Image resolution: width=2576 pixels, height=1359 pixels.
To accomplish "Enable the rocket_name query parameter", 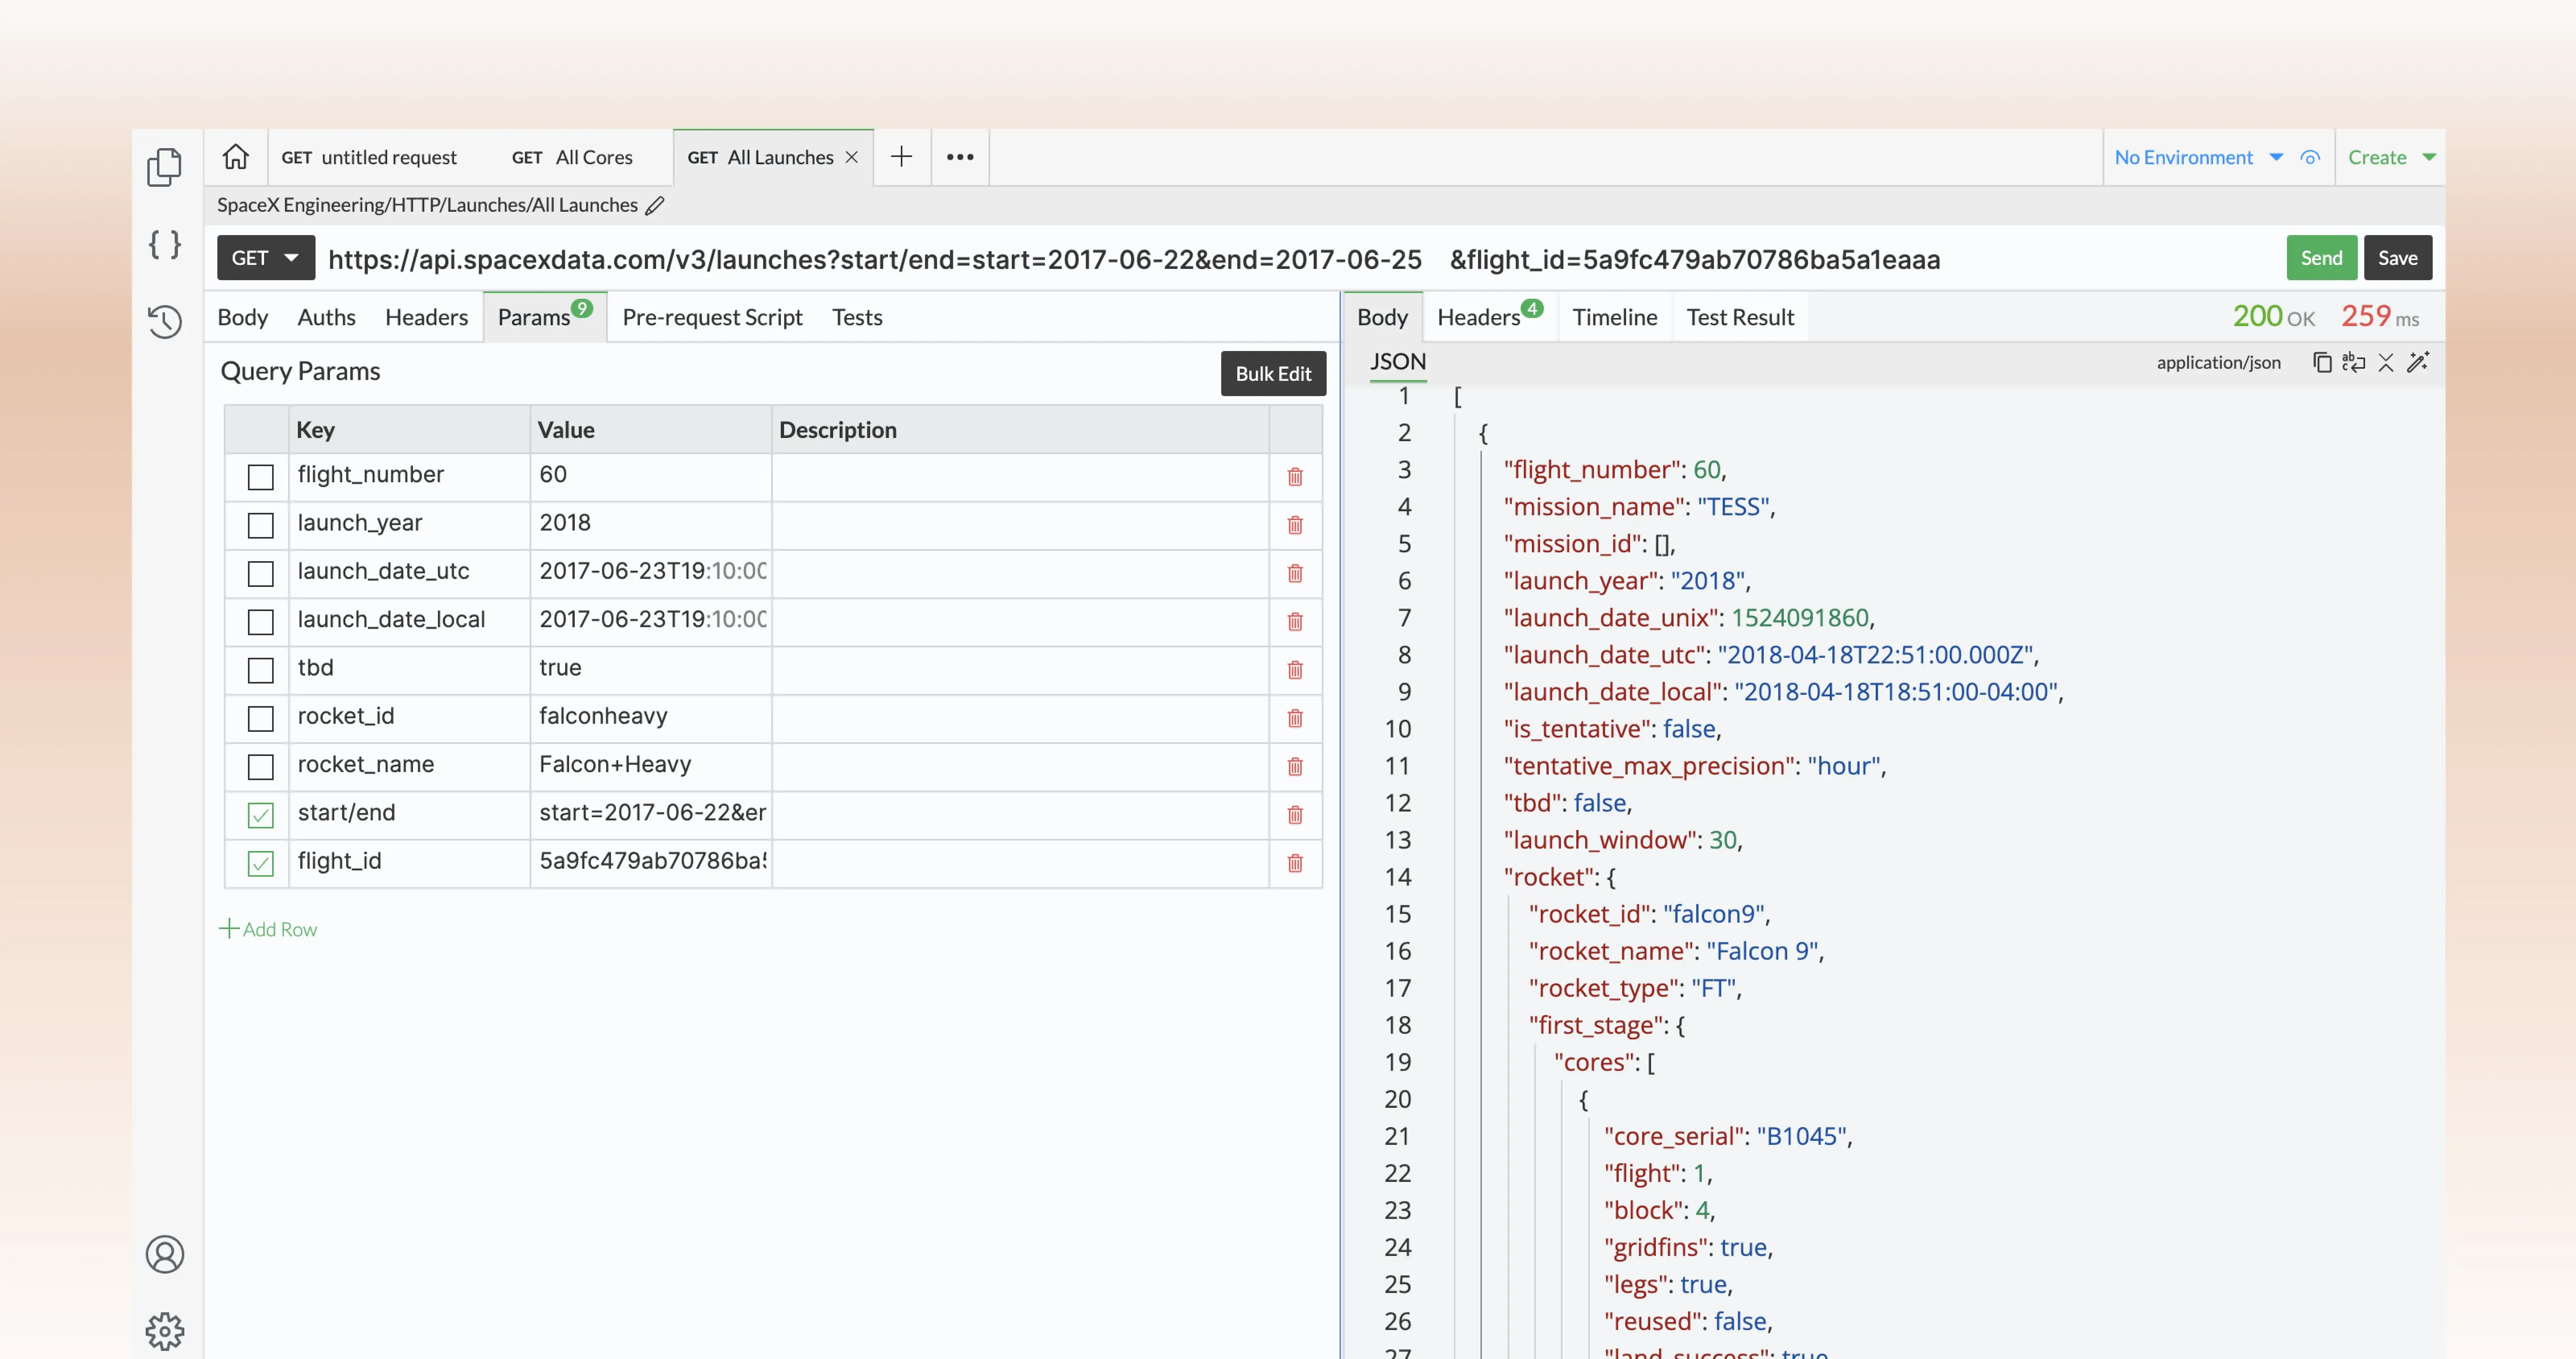I will pyautogui.click(x=260, y=767).
